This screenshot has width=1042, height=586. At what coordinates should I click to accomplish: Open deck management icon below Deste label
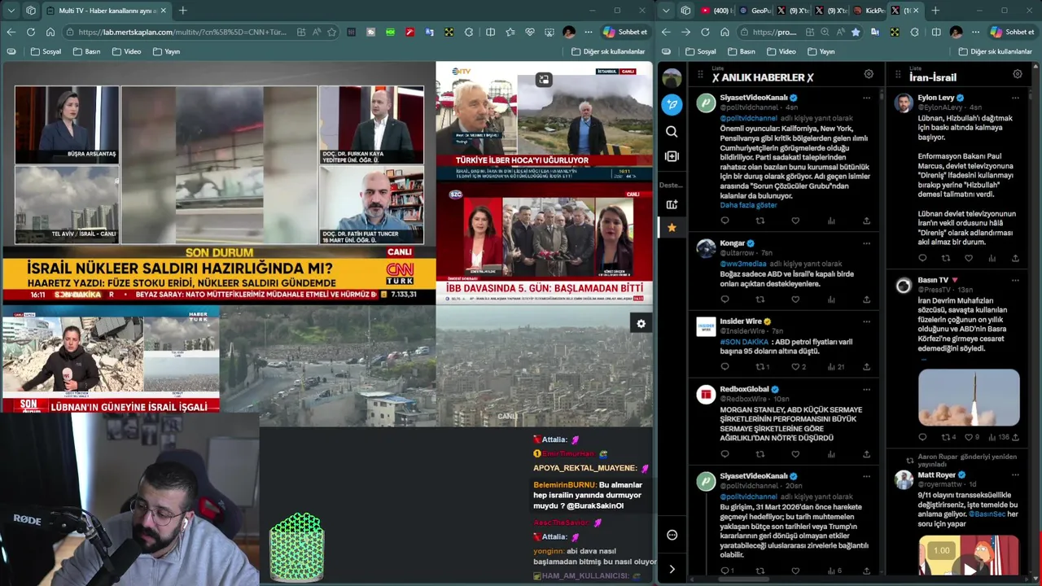click(x=672, y=204)
